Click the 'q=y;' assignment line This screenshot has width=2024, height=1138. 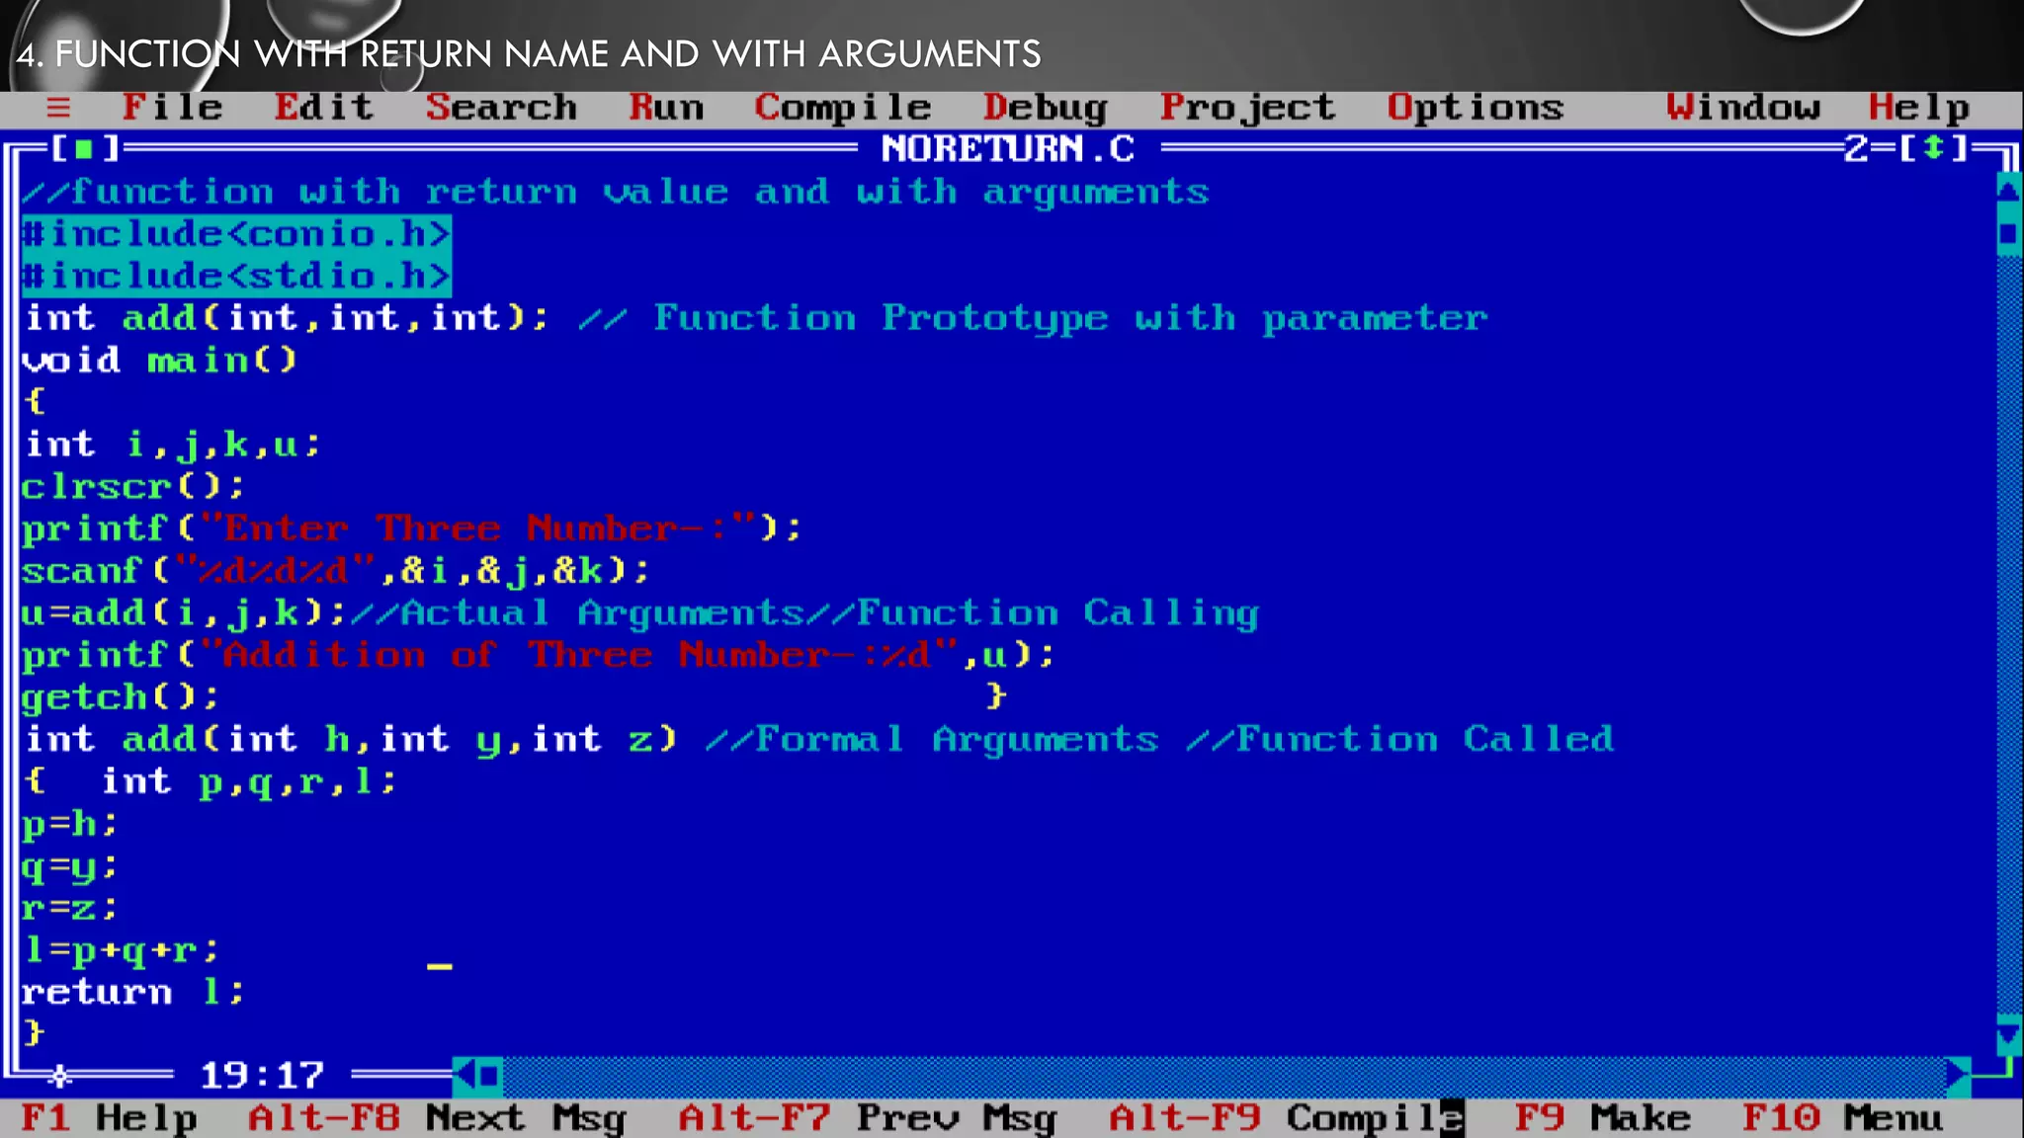[x=70, y=867]
